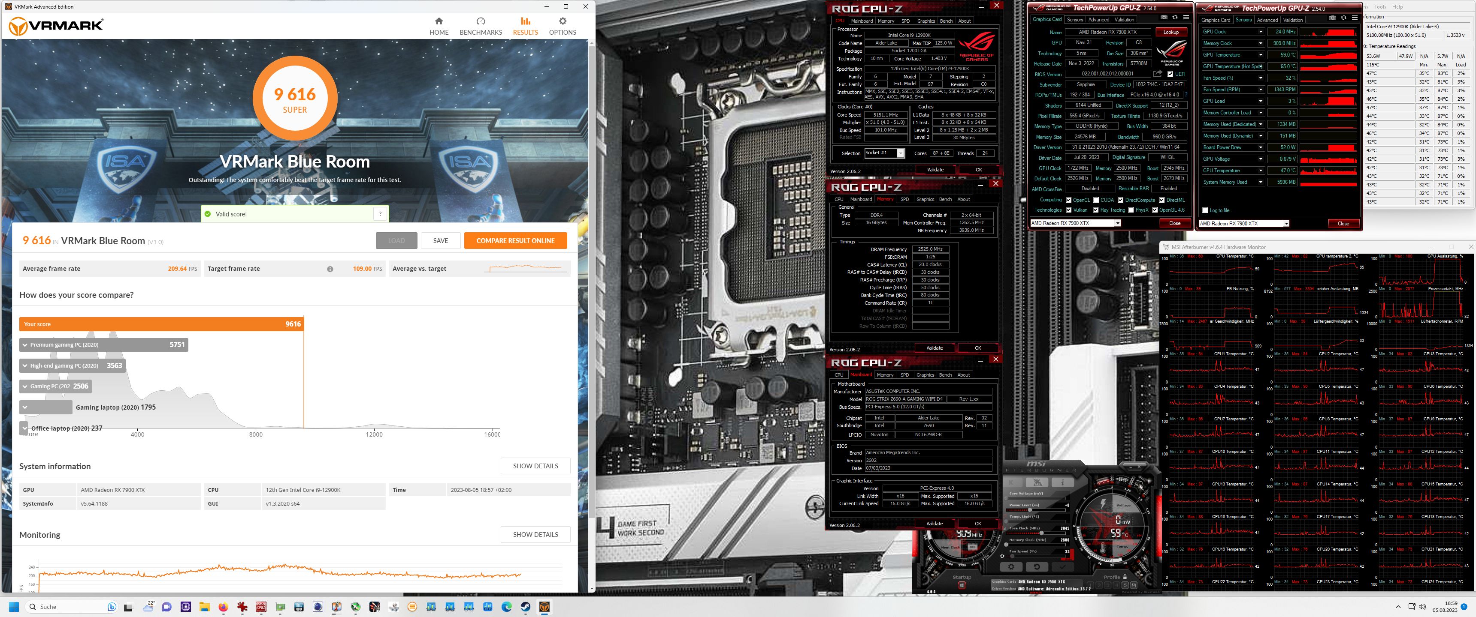Toggle the UEFI checkbox in GPU-Z
The image size is (1476, 617).
(x=1170, y=74)
